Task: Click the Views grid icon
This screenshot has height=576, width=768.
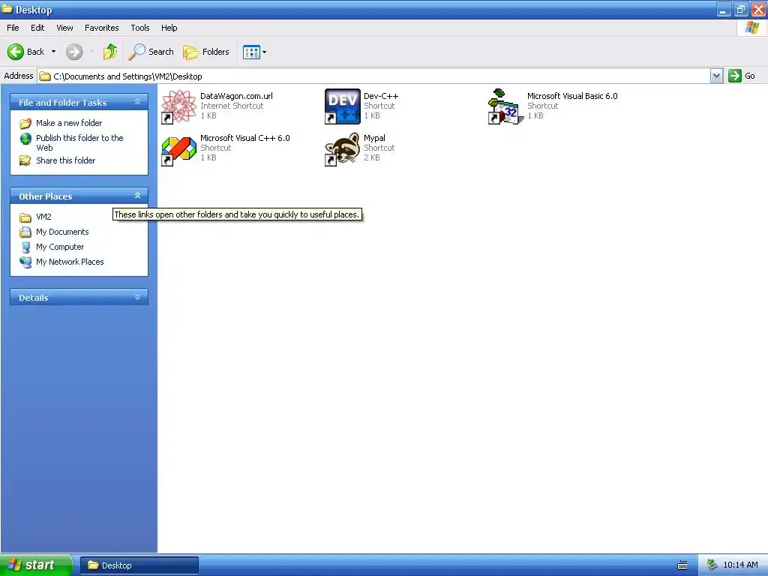Action: tap(251, 52)
